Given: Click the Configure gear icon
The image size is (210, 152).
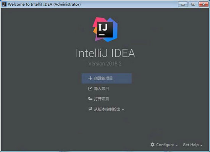Looking at the screenshot, I should tap(152, 144).
